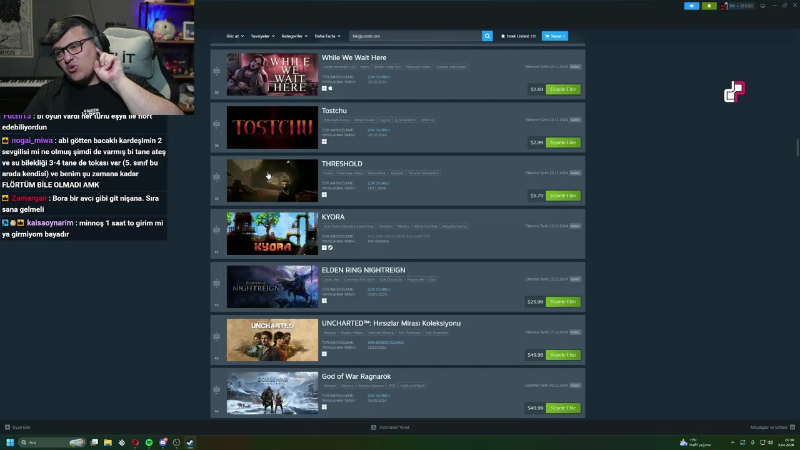Open Tostchu game thumbnail
800x450 pixels.
[x=272, y=127]
